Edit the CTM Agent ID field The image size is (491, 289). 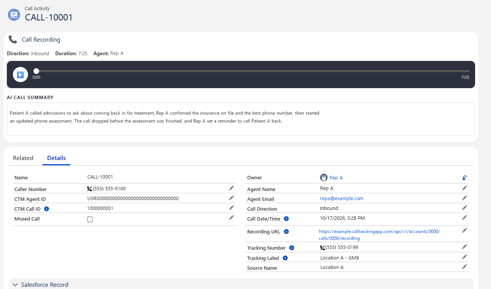coord(232,198)
